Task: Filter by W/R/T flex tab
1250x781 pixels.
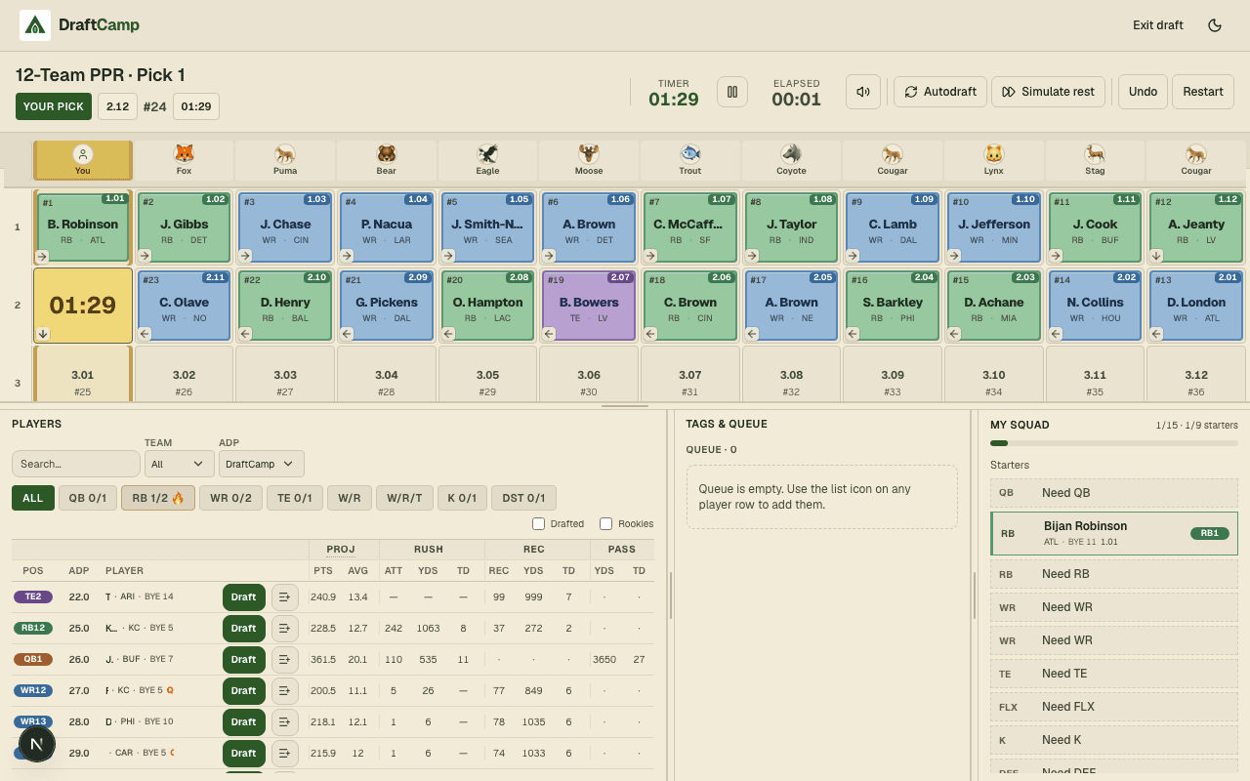Action: pyautogui.click(x=404, y=498)
